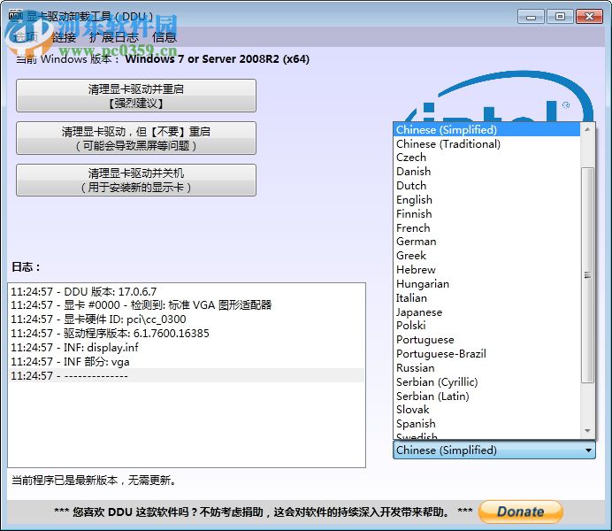The image size is (612, 531).
Task: Choose French in the language list
Action: tap(486, 227)
